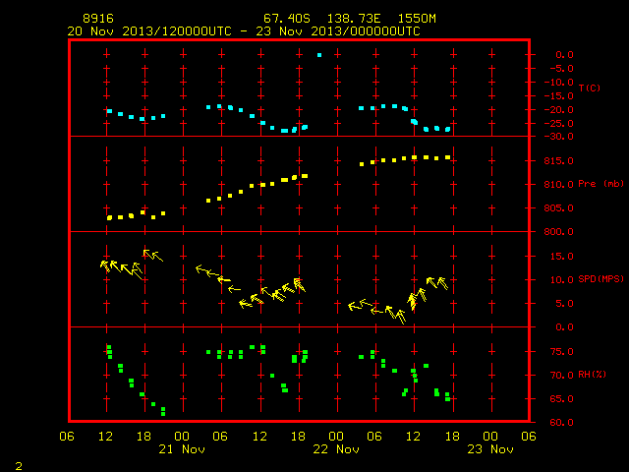Click the SPD(MPS) axis label

click(x=600, y=279)
